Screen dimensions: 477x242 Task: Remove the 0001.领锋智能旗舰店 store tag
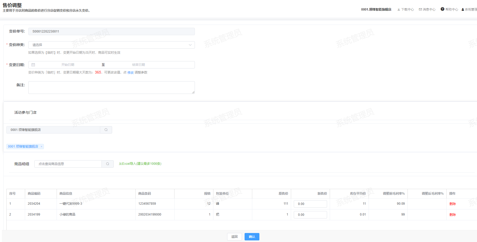click(42, 147)
